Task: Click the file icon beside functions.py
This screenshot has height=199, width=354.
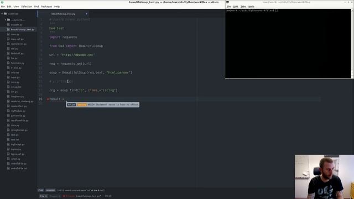Action: click(8, 63)
